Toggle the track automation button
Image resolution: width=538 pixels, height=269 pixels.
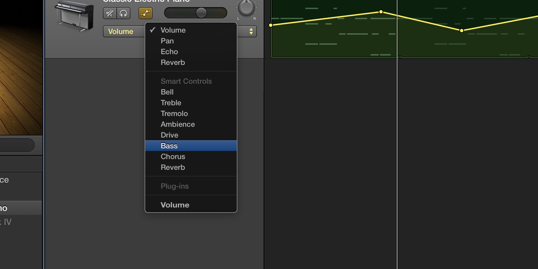[x=146, y=13]
